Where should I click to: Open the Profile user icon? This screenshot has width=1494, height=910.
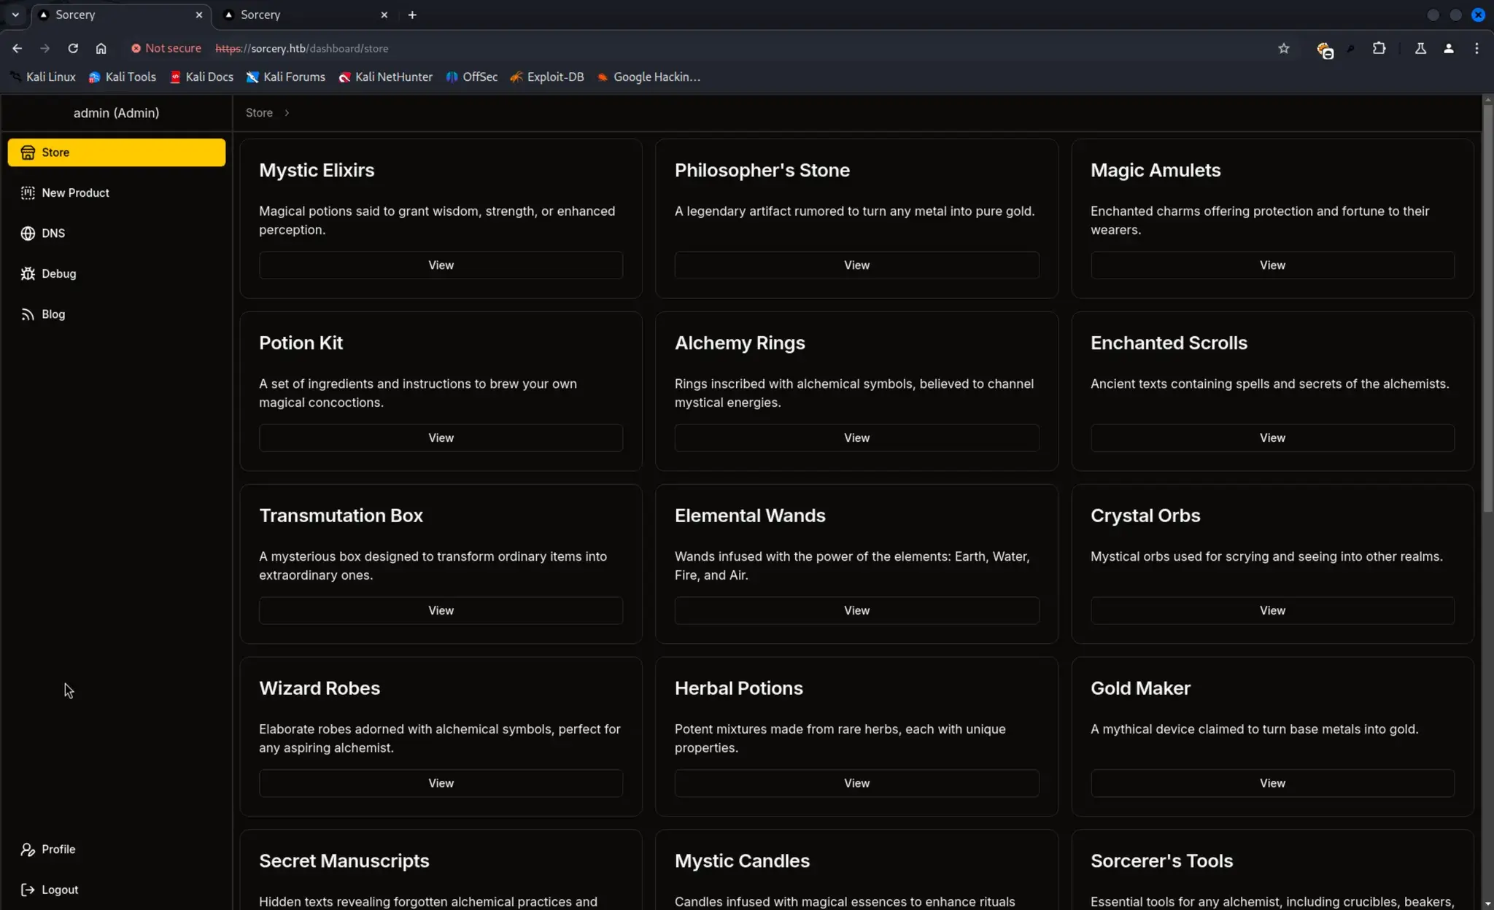28,849
